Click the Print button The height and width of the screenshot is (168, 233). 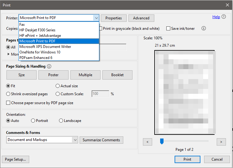pos(188,159)
